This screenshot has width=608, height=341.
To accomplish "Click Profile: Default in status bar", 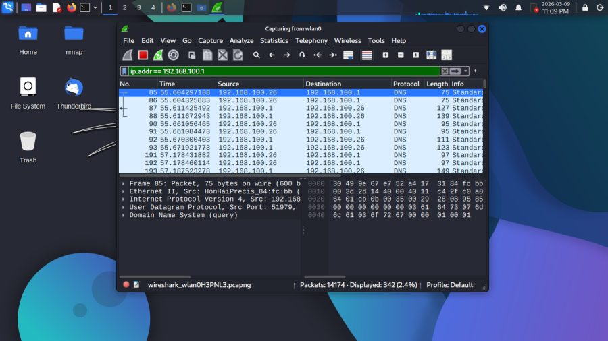I will pyautogui.click(x=449, y=285).
